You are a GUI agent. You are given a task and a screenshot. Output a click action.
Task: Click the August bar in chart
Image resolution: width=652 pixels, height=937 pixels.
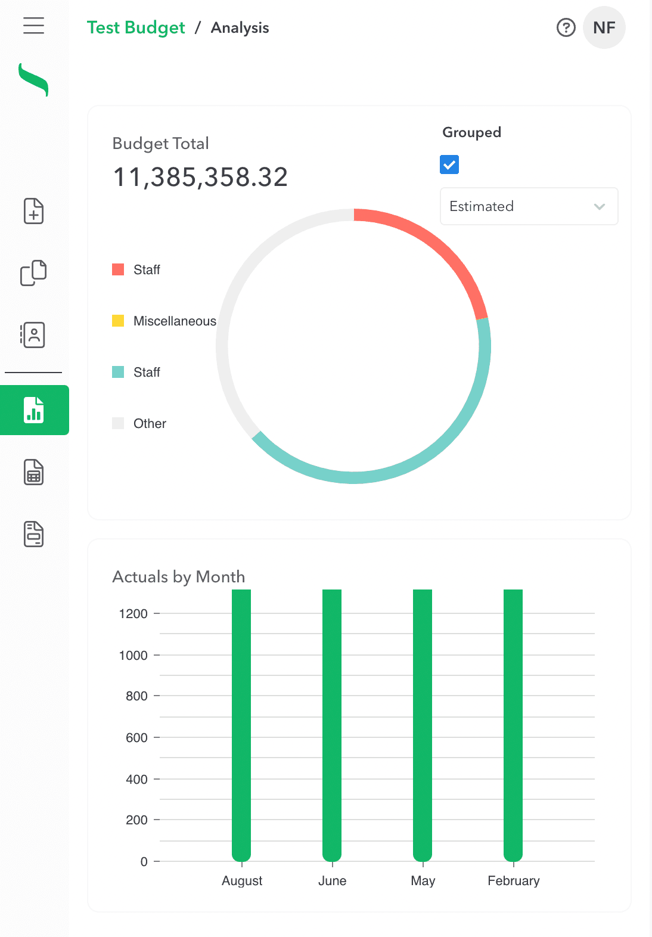pos(241,724)
